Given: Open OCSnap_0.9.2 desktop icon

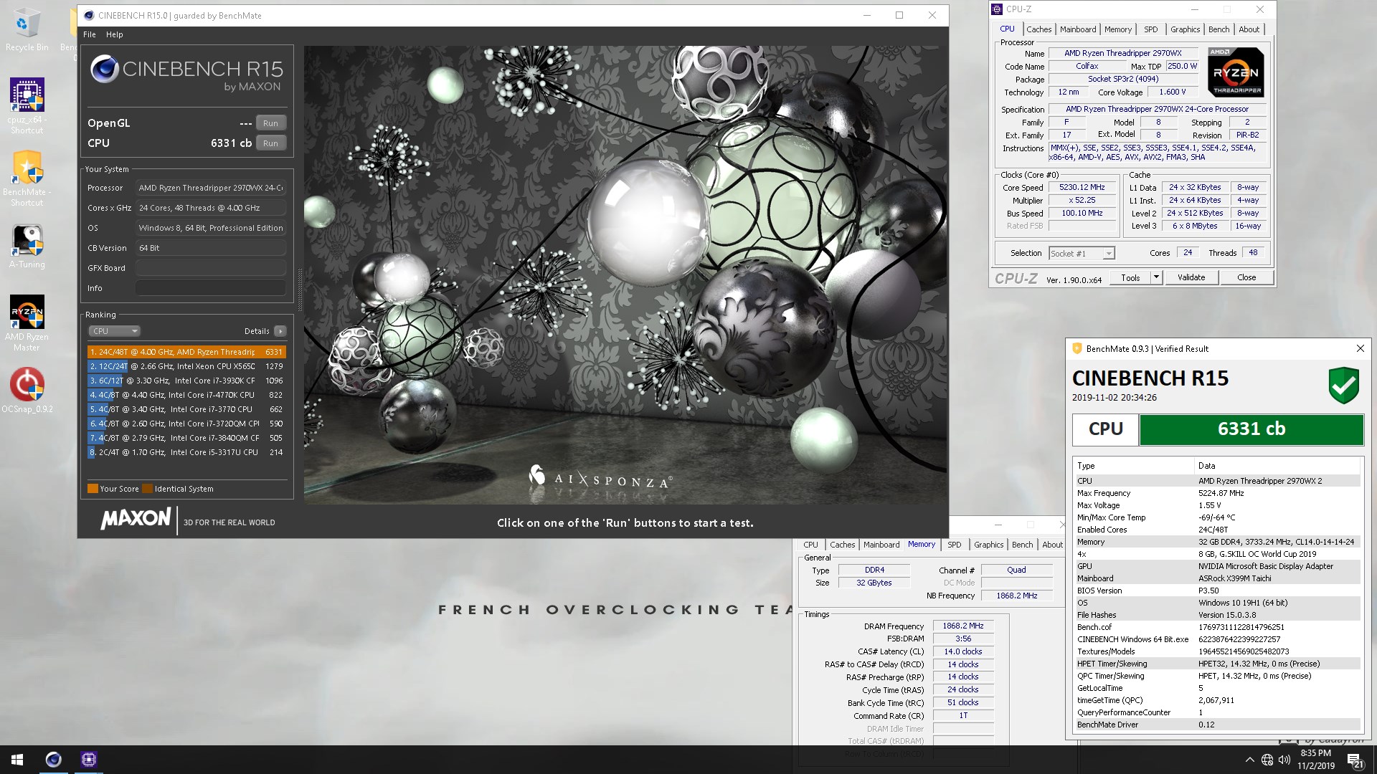Looking at the screenshot, I should tap(27, 391).
